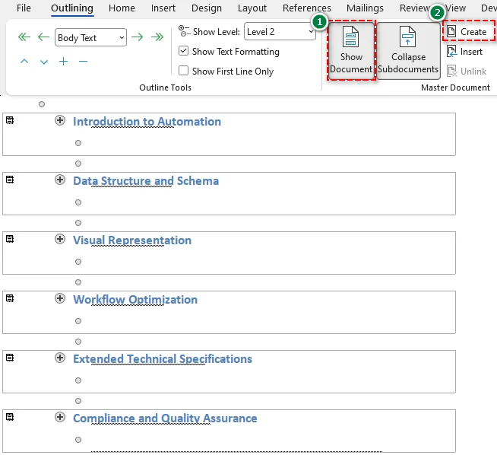This screenshot has width=497, height=455.
Task: Expand Visual Representation heading plus icon
Action: [x=60, y=239]
